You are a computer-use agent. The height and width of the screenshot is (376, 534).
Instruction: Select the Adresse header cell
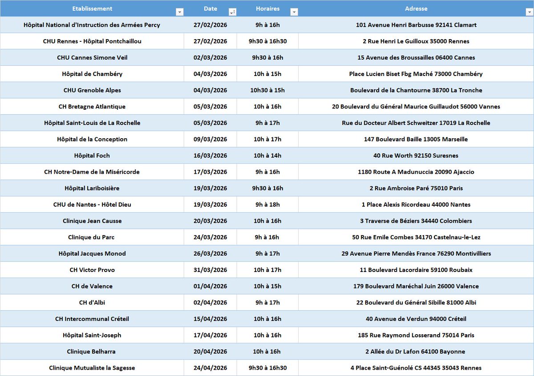pyautogui.click(x=416, y=8)
